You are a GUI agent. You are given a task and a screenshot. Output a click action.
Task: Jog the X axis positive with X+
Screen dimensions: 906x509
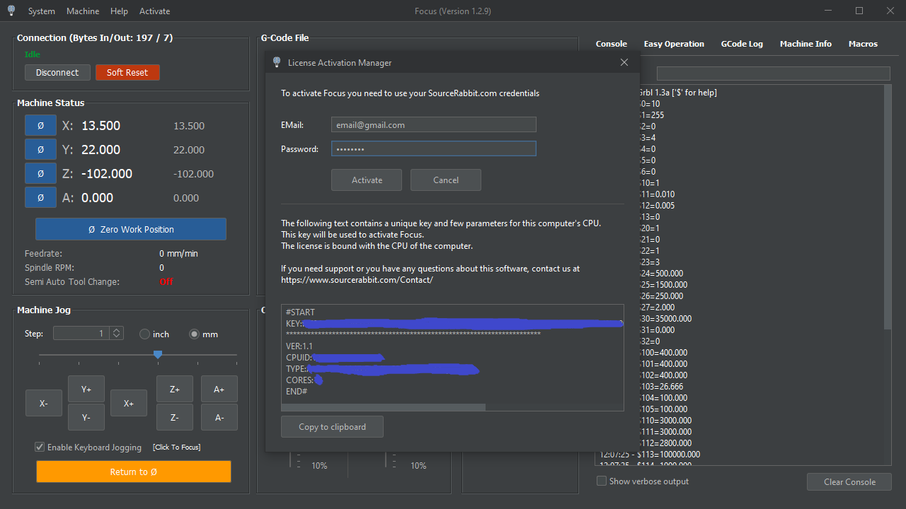click(x=129, y=403)
